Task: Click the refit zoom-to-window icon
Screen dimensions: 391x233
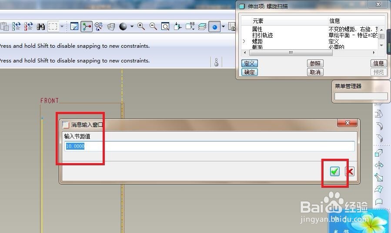Action: tap(165, 26)
